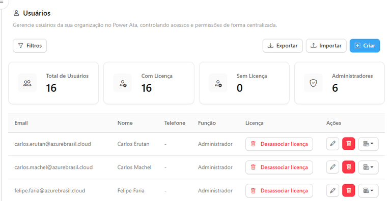Screen dimensions: 391x201
Task: Edit user Carlos Machel with pencil icon
Action: 332,167
